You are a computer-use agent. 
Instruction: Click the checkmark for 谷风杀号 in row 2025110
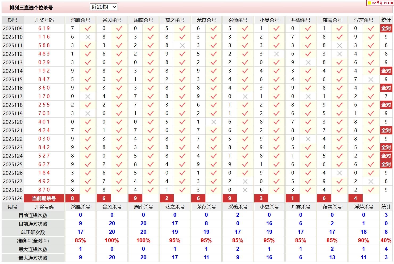pos(119,37)
